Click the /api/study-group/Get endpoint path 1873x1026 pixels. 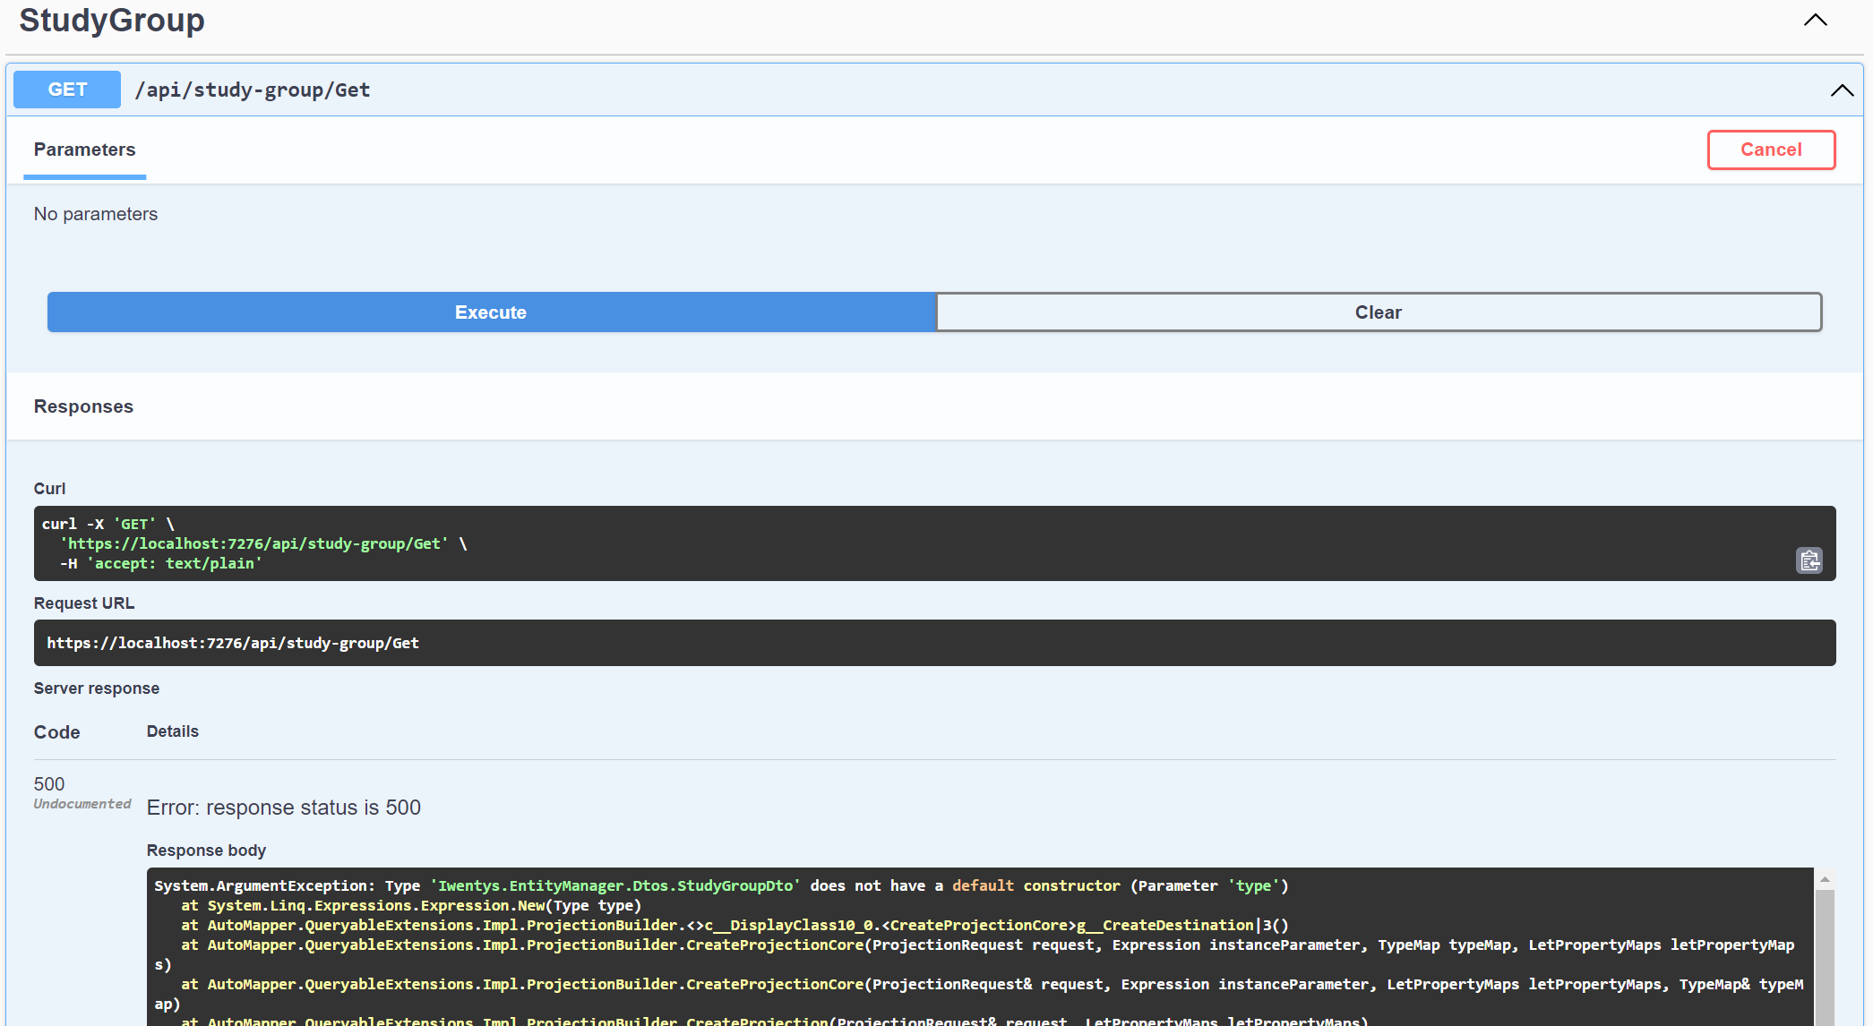(253, 90)
